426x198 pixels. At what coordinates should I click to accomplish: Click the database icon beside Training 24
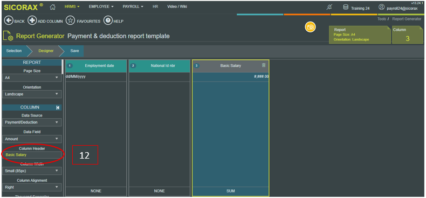click(346, 8)
